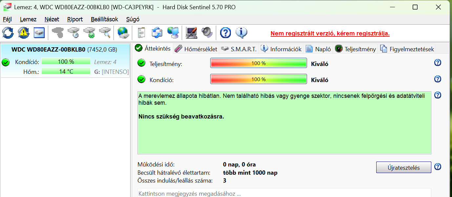Open the Figyelmeztetések tab
This screenshot has height=197, width=452.
pyautogui.click(x=407, y=49)
